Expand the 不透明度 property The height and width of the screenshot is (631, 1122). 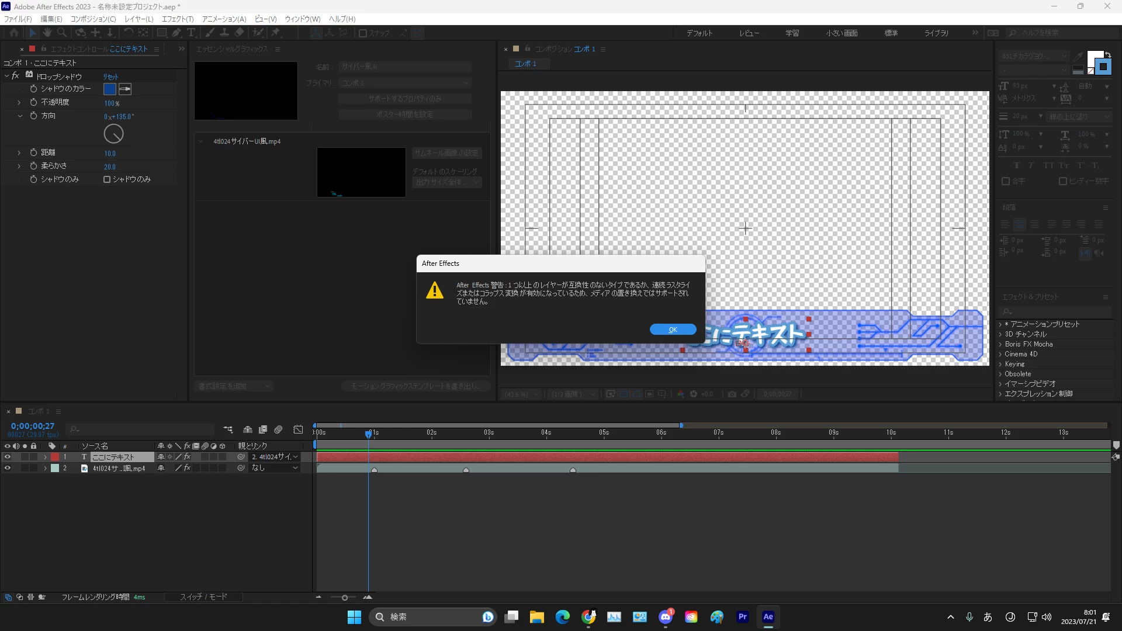[x=19, y=102]
